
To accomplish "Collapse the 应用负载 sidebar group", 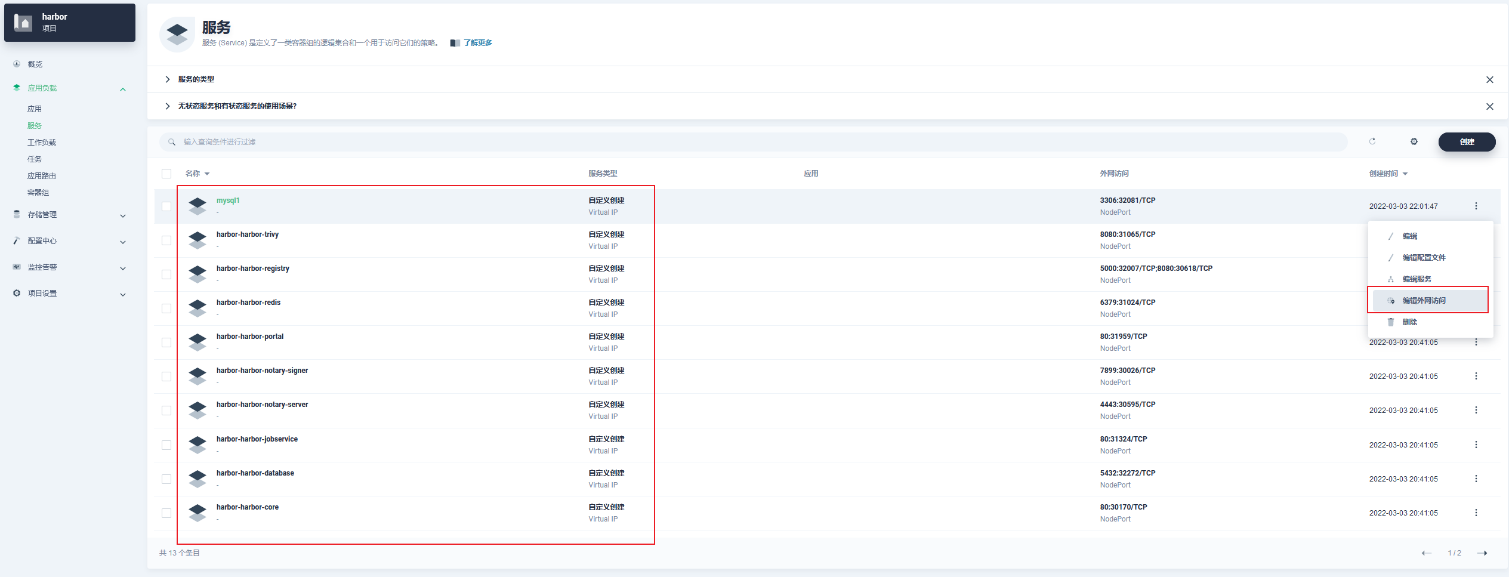I will 123,90.
